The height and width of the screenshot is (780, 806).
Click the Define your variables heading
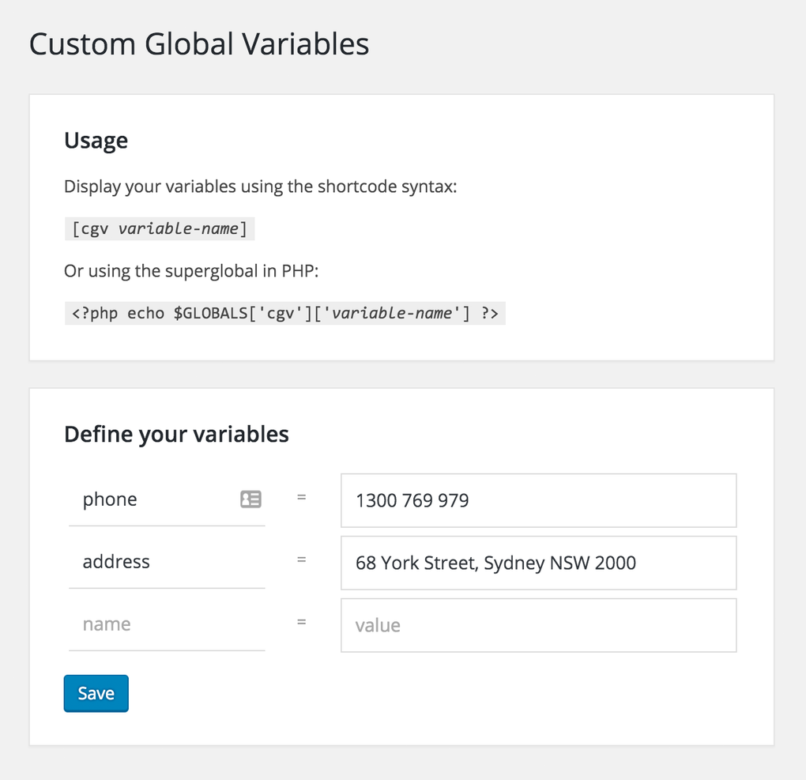pyautogui.click(x=176, y=434)
